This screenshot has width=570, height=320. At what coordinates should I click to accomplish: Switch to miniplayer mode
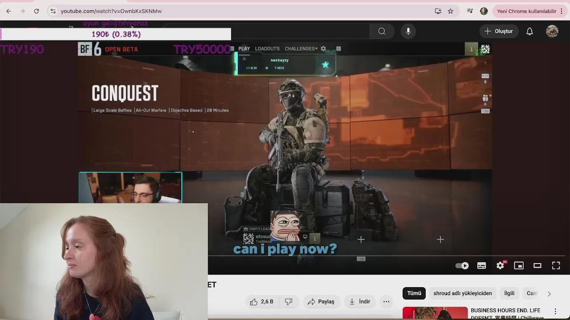pyautogui.click(x=519, y=266)
